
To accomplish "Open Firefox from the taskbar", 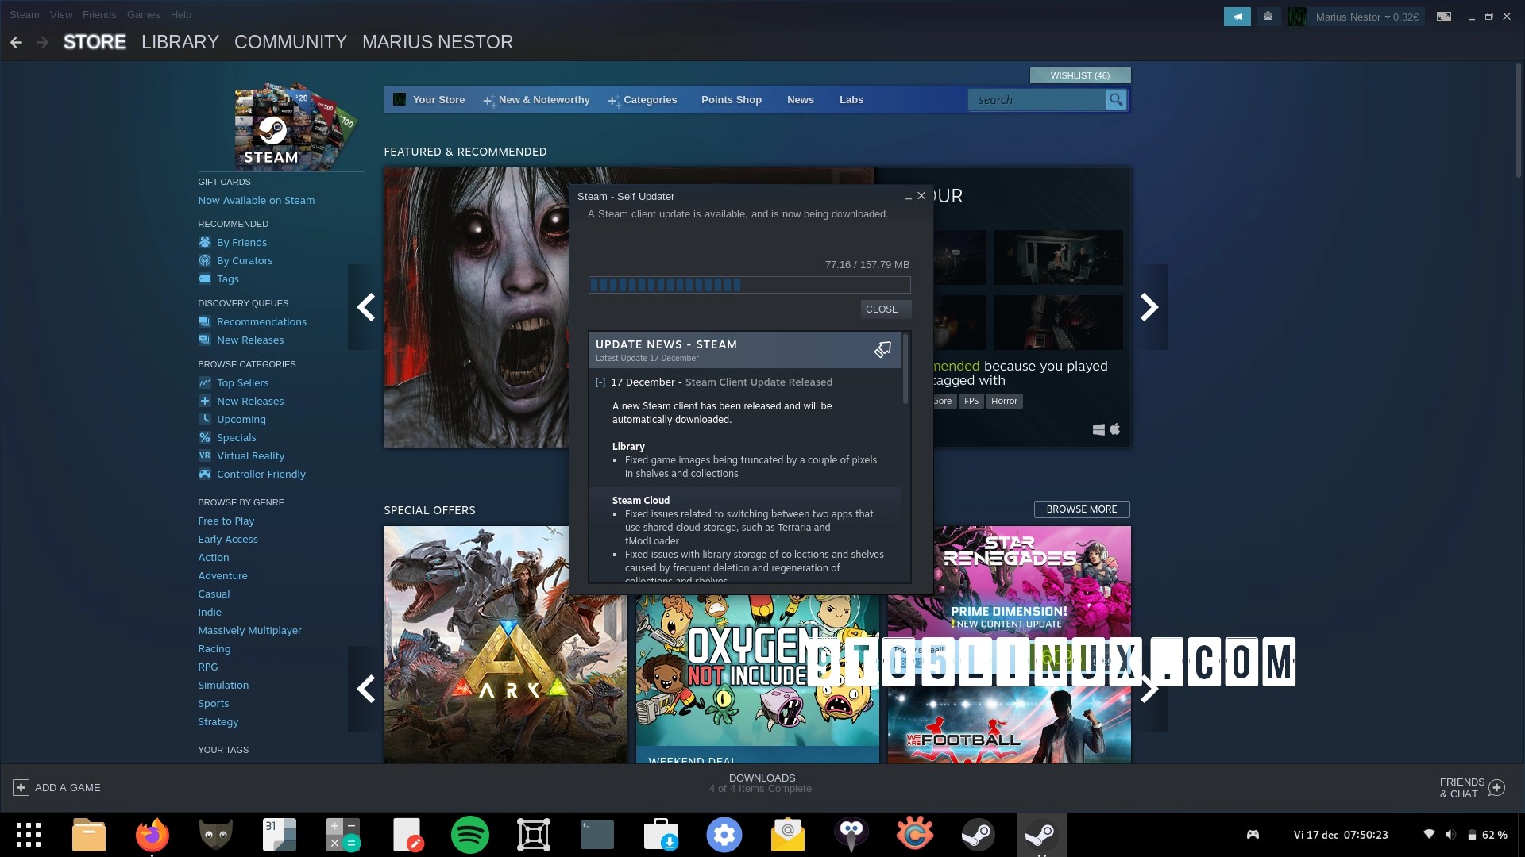I will [x=152, y=835].
